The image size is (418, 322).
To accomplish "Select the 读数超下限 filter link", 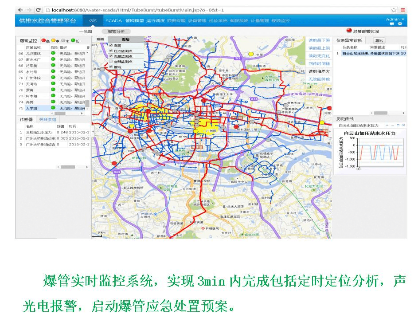I will 319,40.
